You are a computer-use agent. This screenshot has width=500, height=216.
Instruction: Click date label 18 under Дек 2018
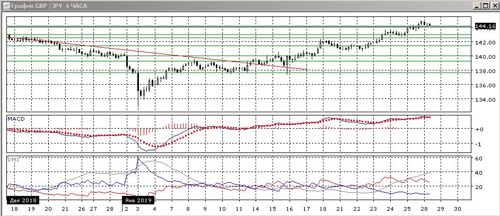pos(14,209)
